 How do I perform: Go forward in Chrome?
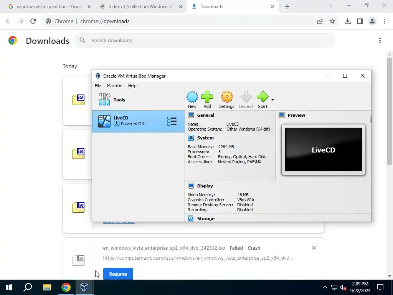(21, 22)
